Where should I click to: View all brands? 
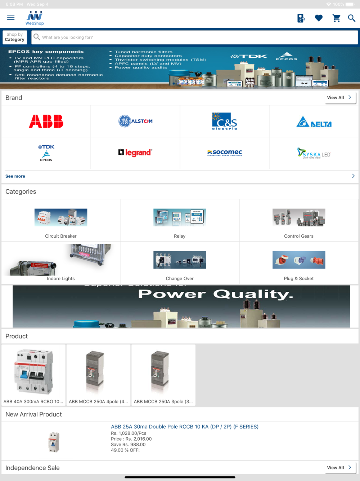340,97
